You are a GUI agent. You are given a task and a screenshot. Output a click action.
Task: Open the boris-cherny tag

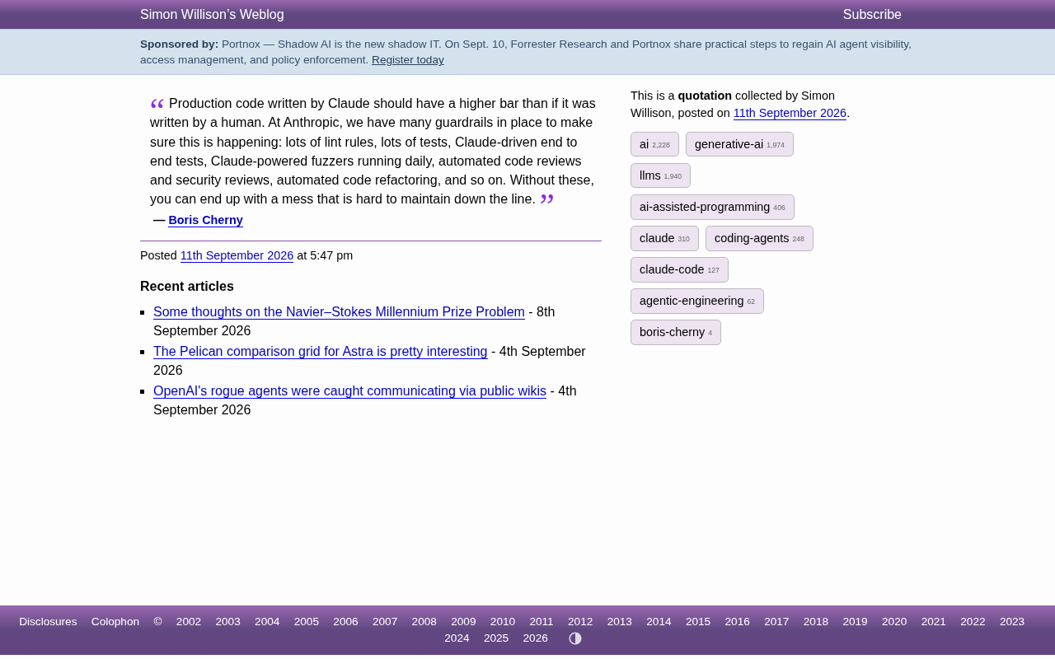pos(676,332)
